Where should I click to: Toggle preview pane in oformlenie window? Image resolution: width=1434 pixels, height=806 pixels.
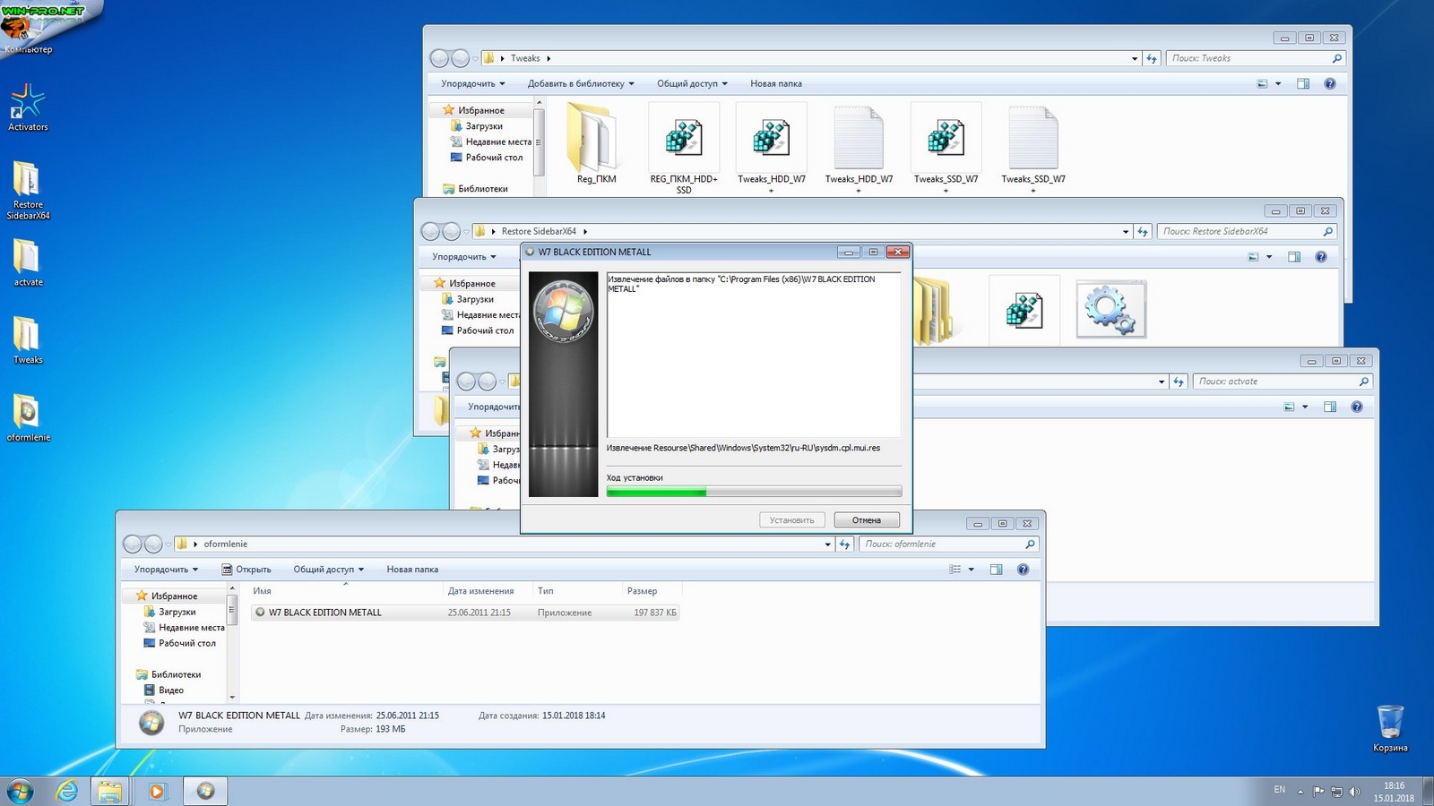(996, 570)
